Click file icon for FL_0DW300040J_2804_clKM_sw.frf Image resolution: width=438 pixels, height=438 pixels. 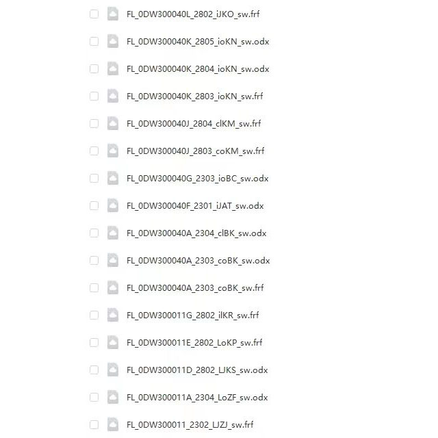[x=113, y=123]
